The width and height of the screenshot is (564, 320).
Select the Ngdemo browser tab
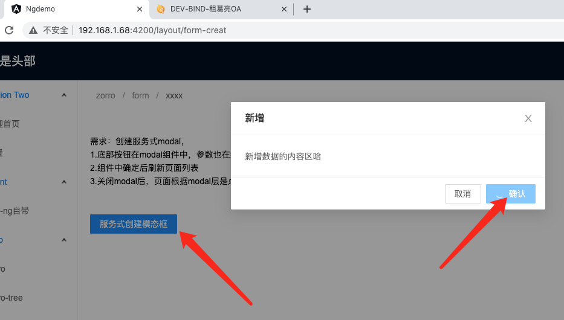pyautogui.click(x=77, y=9)
